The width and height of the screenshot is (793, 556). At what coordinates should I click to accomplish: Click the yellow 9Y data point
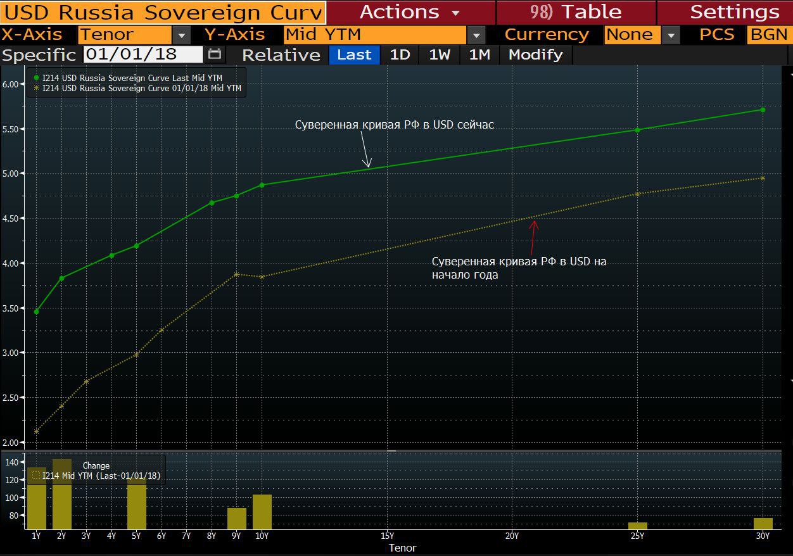[236, 274]
